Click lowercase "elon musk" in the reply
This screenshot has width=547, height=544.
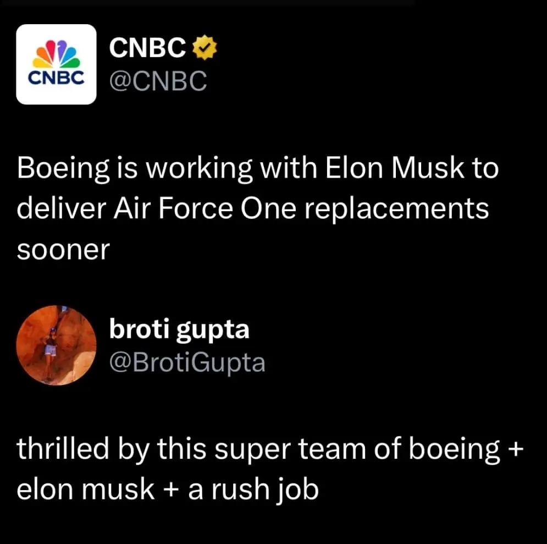[86, 490]
